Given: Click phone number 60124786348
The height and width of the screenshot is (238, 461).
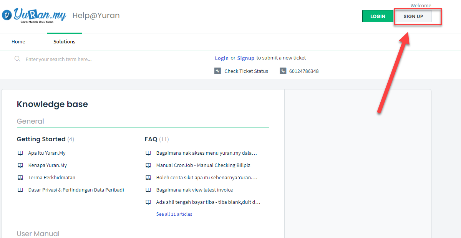Looking at the screenshot, I should 304,71.
